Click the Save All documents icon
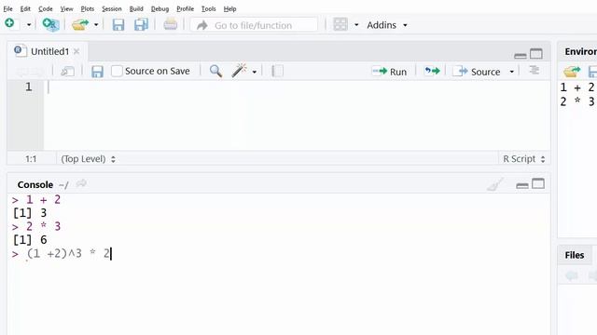This screenshot has height=335, width=597. 141,25
